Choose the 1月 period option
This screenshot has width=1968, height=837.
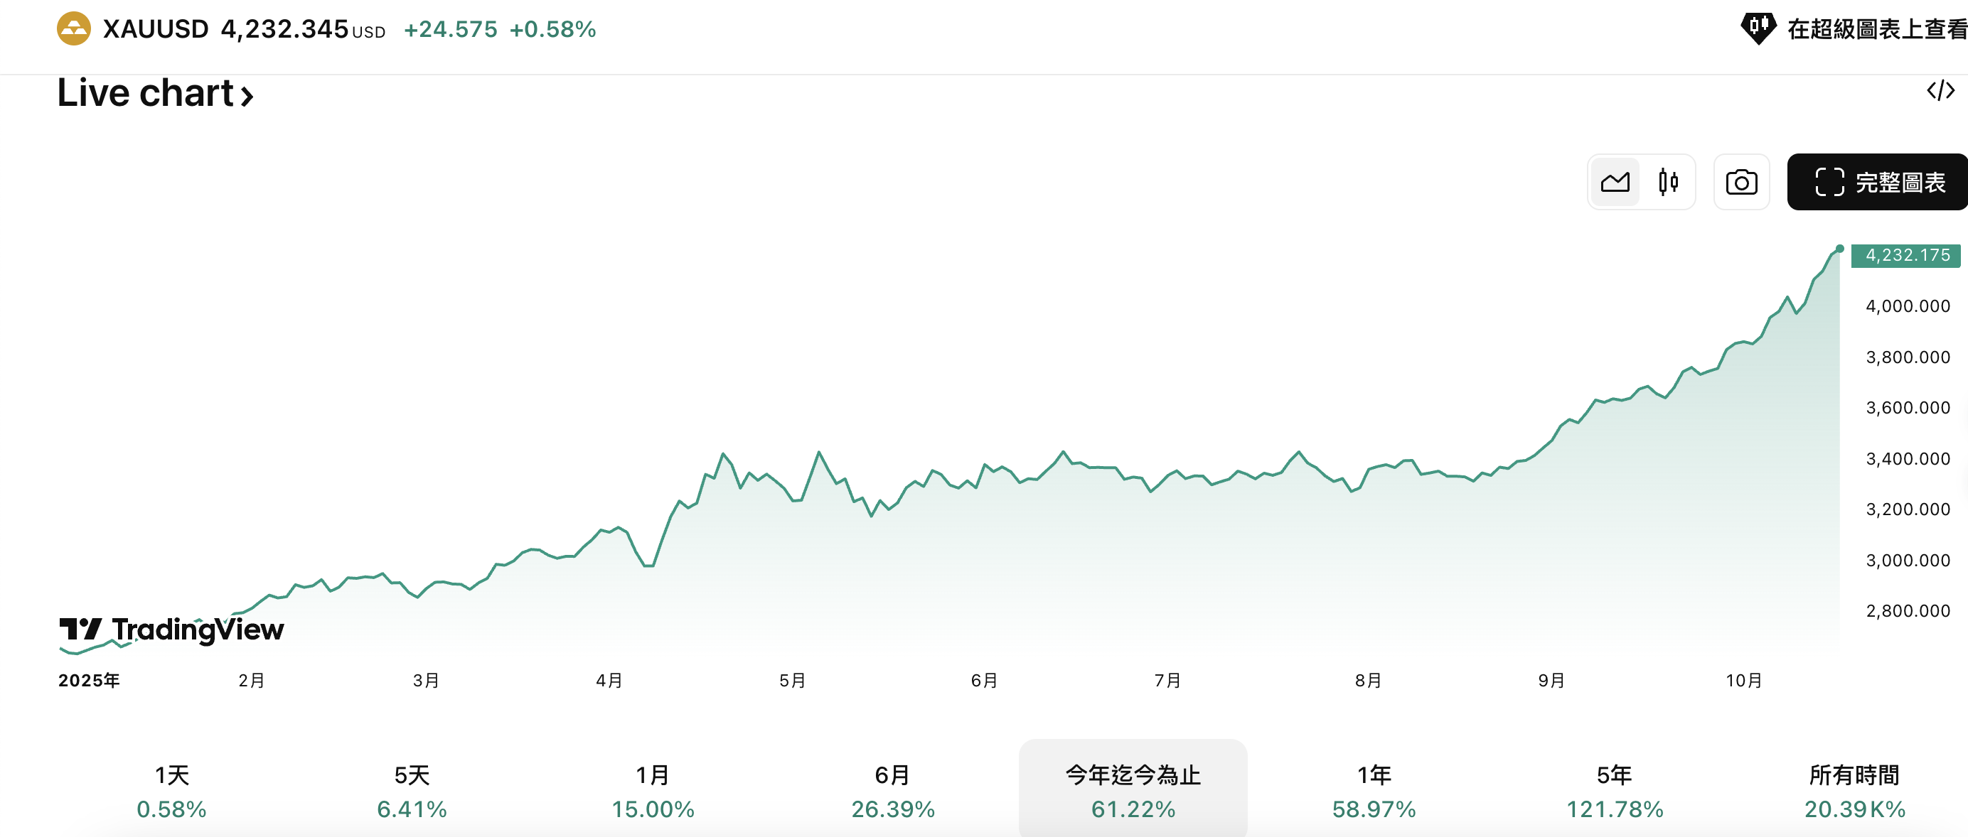tap(653, 788)
